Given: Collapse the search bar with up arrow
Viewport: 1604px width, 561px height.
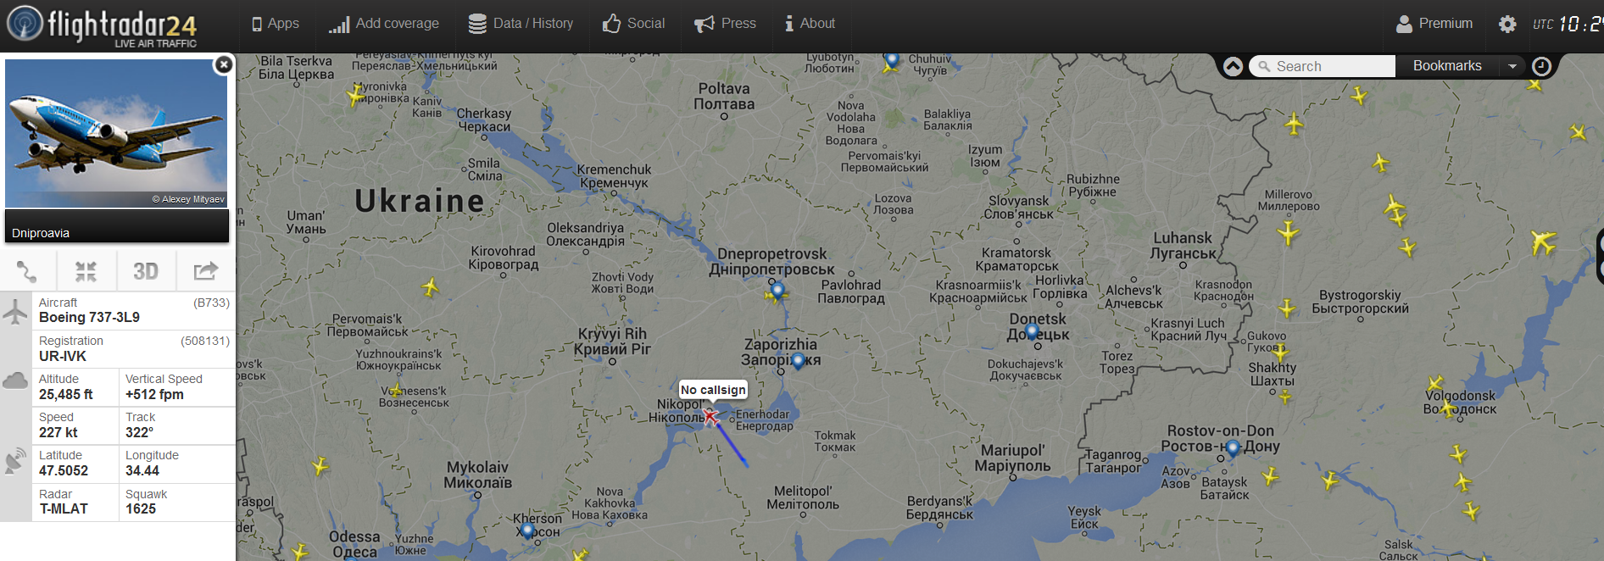Looking at the screenshot, I should pyautogui.click(x=1234, y=66).
